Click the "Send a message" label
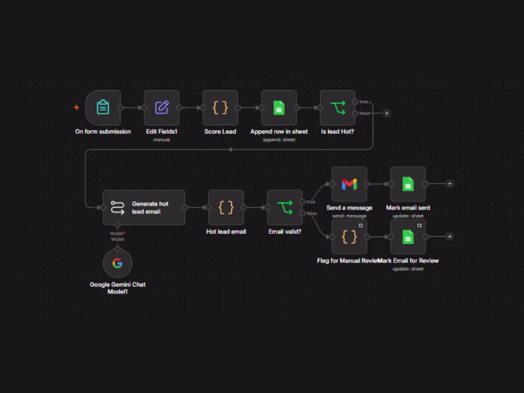524x393 pixels. pyautogui.click(x=349, y=208)
